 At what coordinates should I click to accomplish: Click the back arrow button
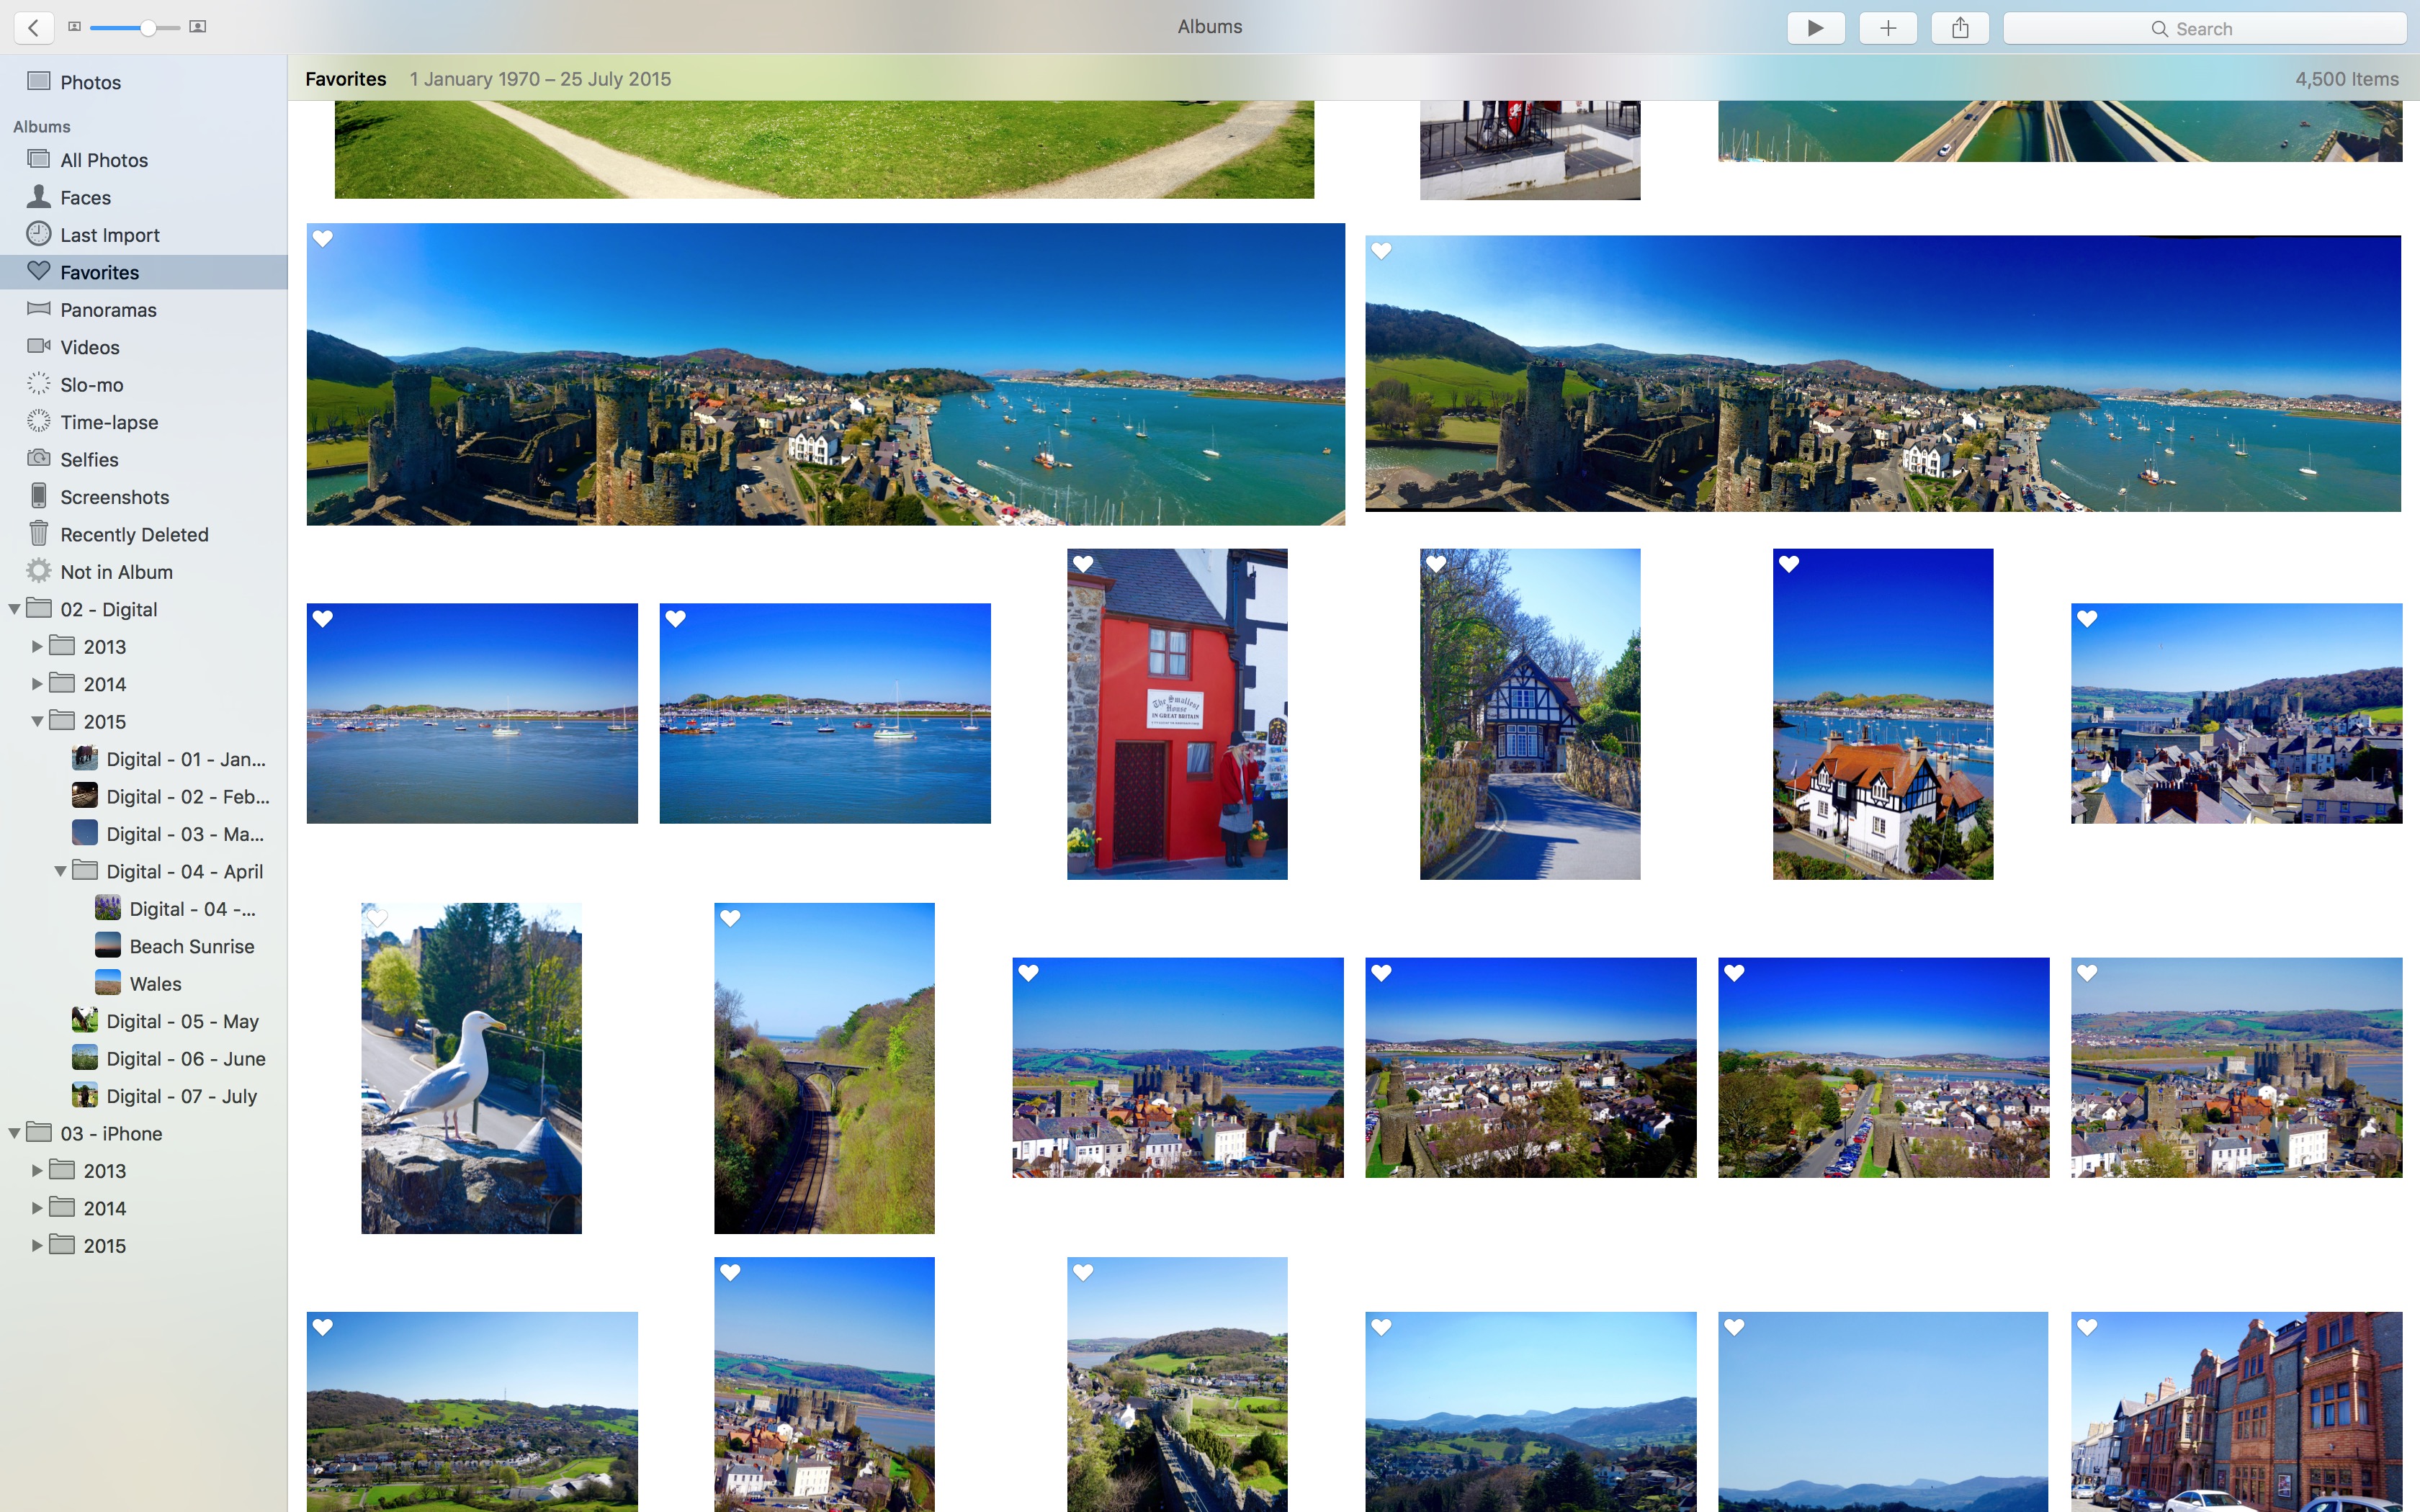click(x=34, y=27)
